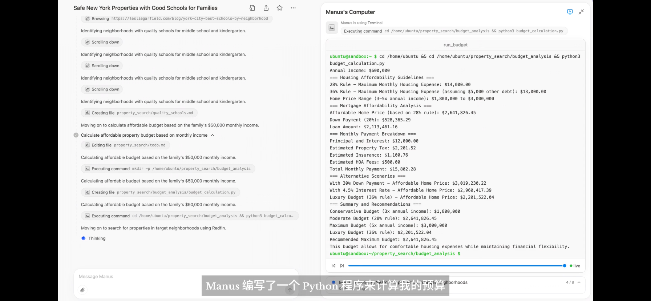Viewport: 651px width, 301px height.
Task: Click the Message Manus input field
Action: pos(186,277)
